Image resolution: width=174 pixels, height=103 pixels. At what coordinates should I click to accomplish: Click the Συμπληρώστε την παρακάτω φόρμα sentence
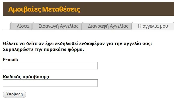coord(43,49)
